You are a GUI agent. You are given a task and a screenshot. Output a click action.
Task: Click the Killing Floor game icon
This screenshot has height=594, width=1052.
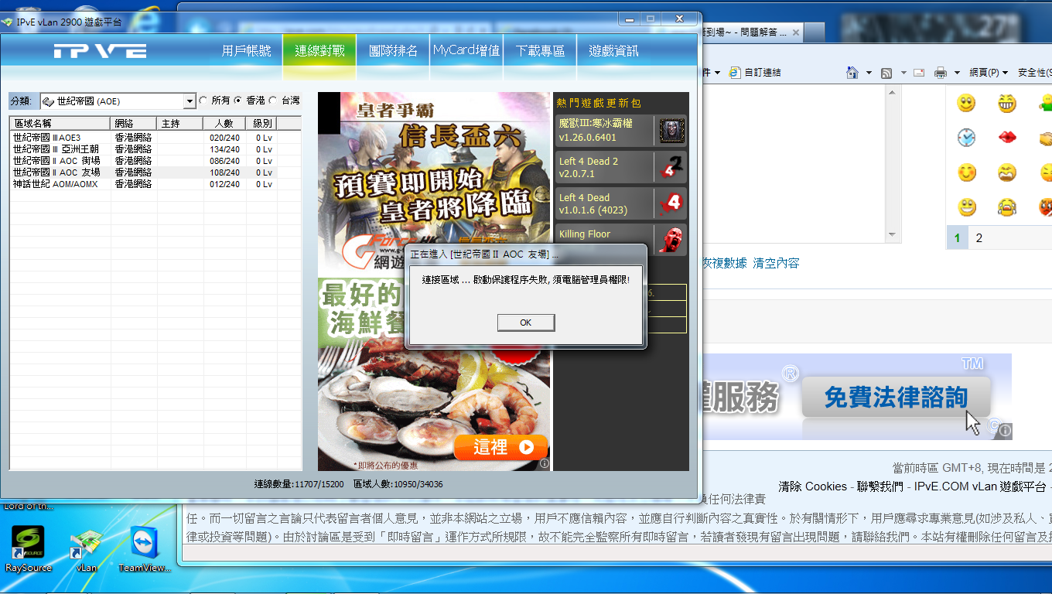click(x=671, y=239)
